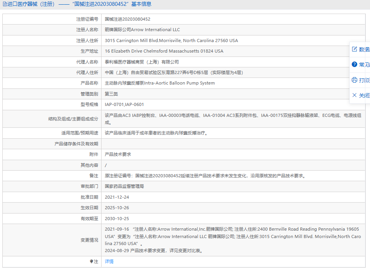Click the 管理类别 row label
This screenshot has width=370, height=270.
coord(89,94)
